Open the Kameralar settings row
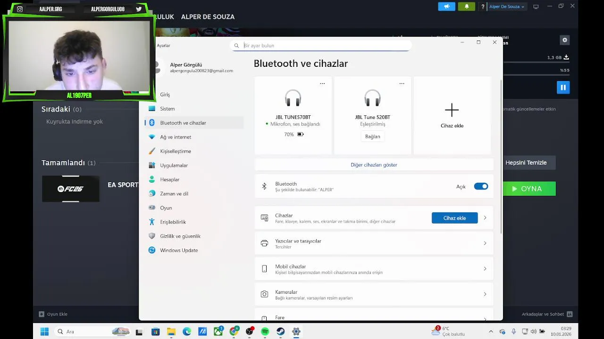 [x=374, y=294]
